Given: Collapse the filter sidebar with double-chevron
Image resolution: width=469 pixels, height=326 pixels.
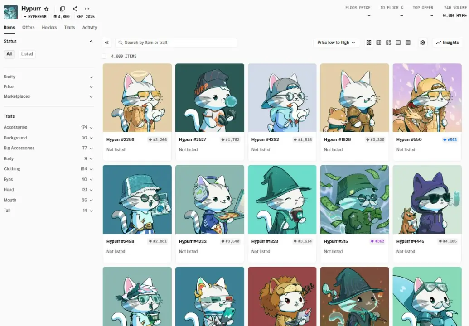Looking at the screenshot, I should point(107,43).
